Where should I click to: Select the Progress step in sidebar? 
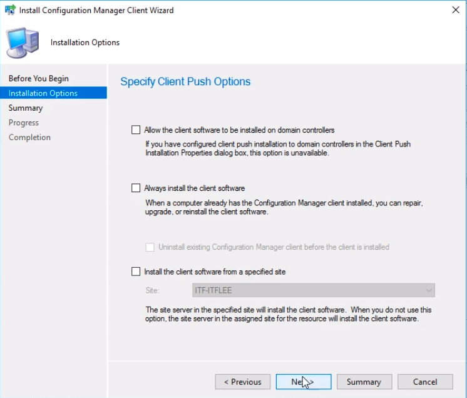pos(24,123)
